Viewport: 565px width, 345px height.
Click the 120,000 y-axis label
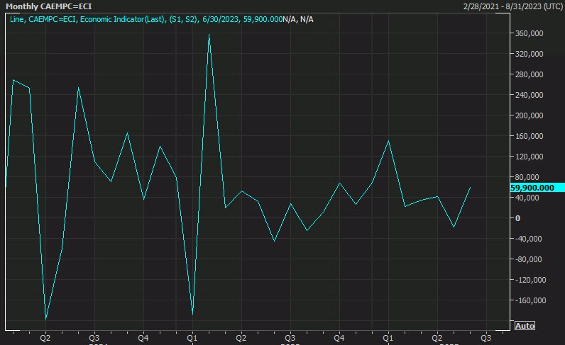tap(529, 156)
